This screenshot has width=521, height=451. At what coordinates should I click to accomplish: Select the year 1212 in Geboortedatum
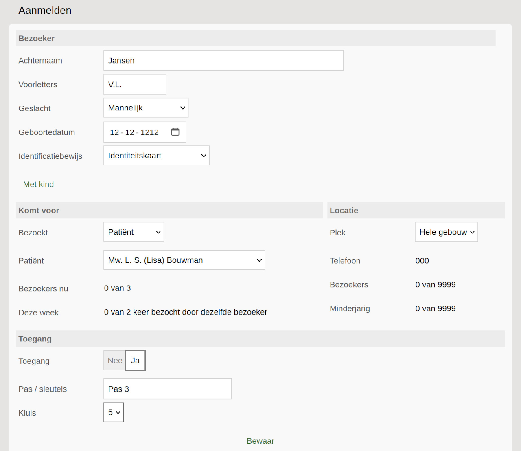(x=149, y=132)
